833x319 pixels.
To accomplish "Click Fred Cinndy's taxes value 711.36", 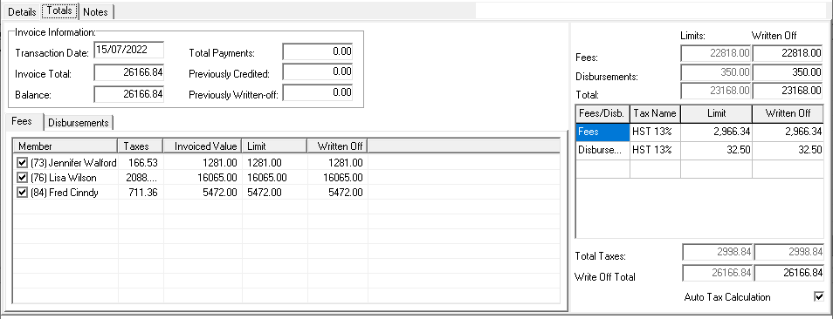I will pos(142,193).
